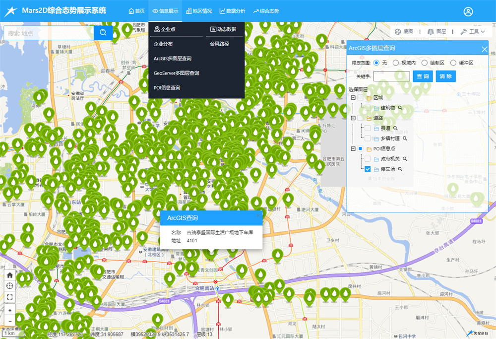Image resolution: width=496 pixels, height=339 pixels.
Task: Uncheck the 停车场 layer checkbox
Action: [368, 169]
